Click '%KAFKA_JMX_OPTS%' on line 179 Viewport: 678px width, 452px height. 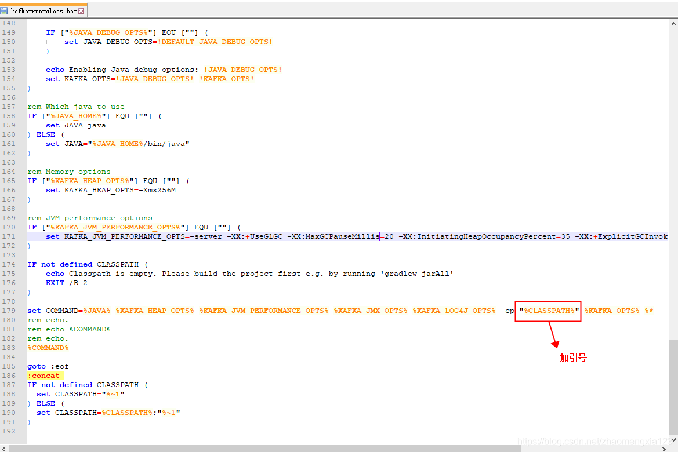tap(370, 311)
